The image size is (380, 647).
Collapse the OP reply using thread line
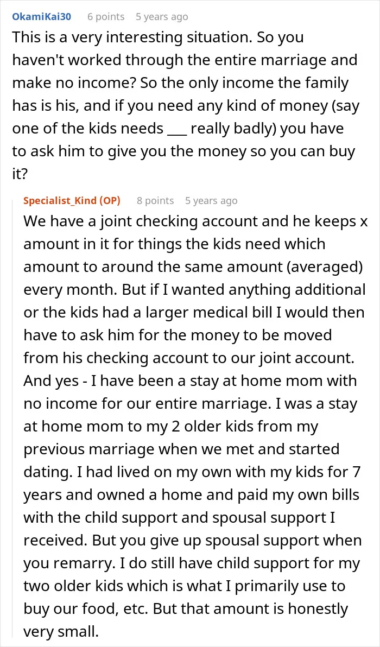[14, 418]
